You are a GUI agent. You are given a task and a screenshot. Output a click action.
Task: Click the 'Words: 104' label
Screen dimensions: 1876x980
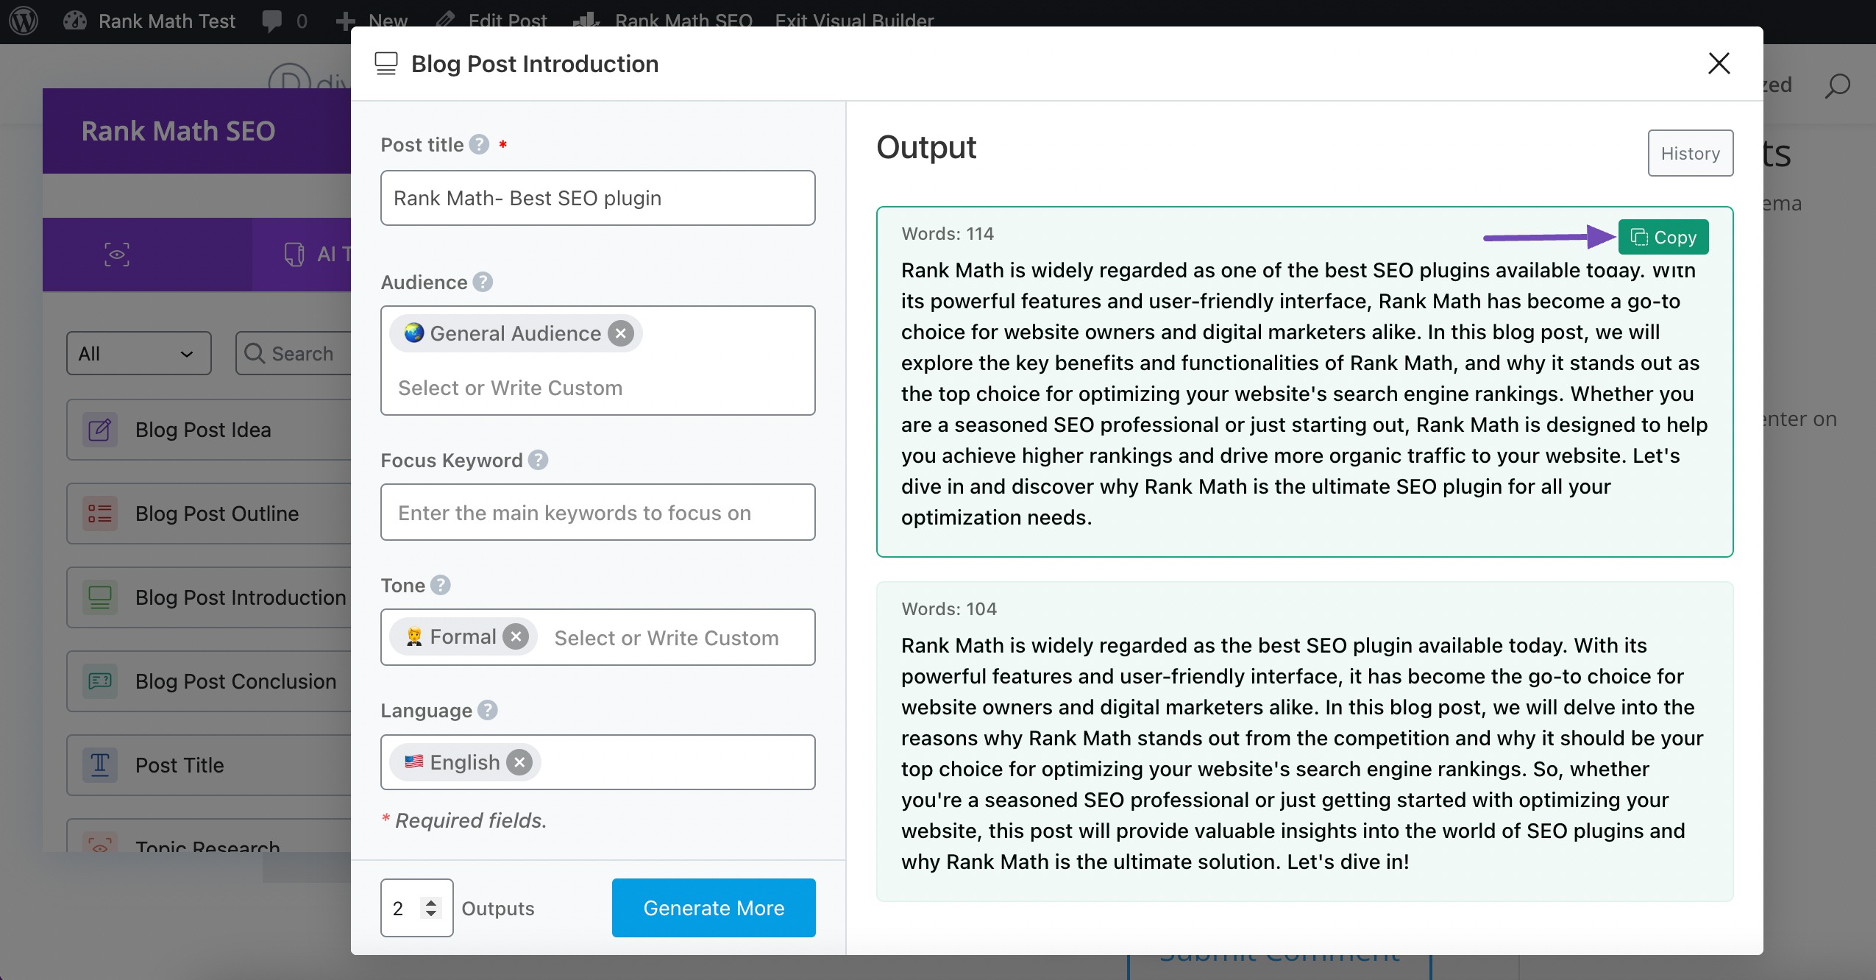[949, 609]
